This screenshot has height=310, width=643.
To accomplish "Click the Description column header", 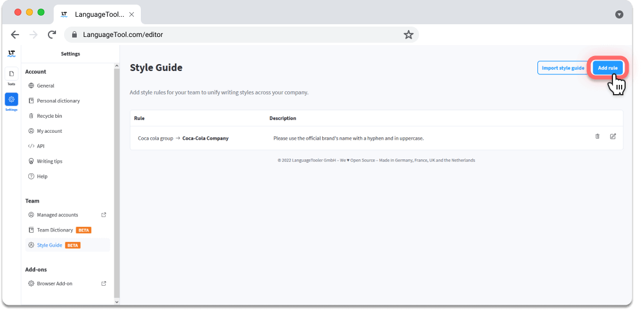I will (x=283, y=118).
